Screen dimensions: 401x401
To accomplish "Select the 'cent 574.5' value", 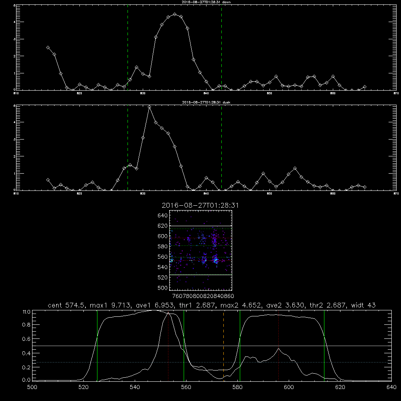I will pos(66,305).
